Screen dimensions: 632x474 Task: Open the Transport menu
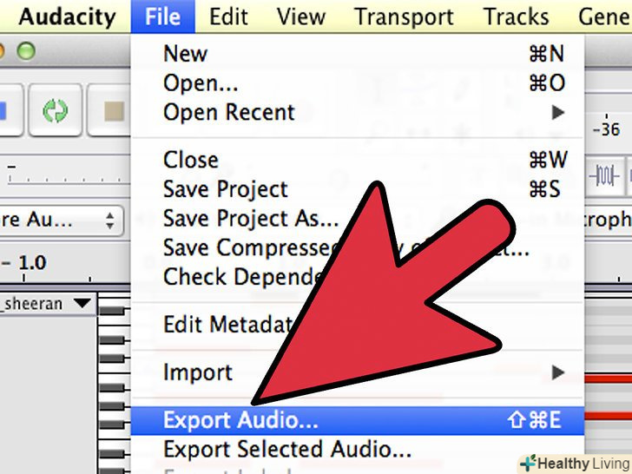click(404, 16)
